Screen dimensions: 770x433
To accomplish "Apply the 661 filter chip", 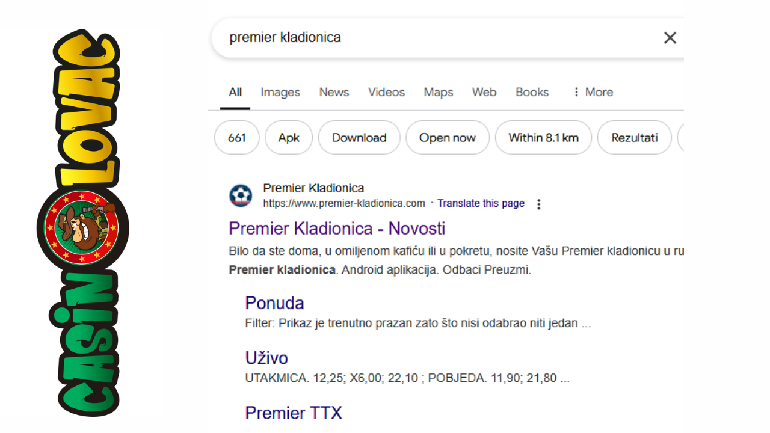I will click(x=237, y=138).
